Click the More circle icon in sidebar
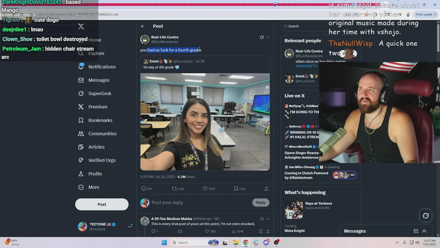This screenshot has height=248, width=440. click(81, 187)
